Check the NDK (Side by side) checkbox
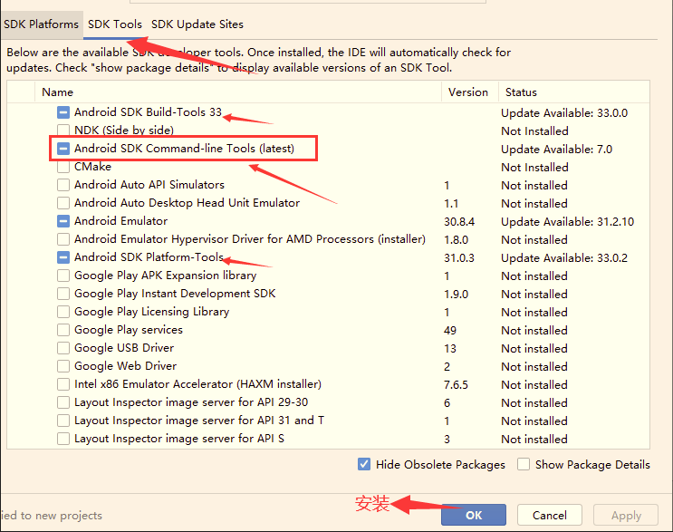 63,131
